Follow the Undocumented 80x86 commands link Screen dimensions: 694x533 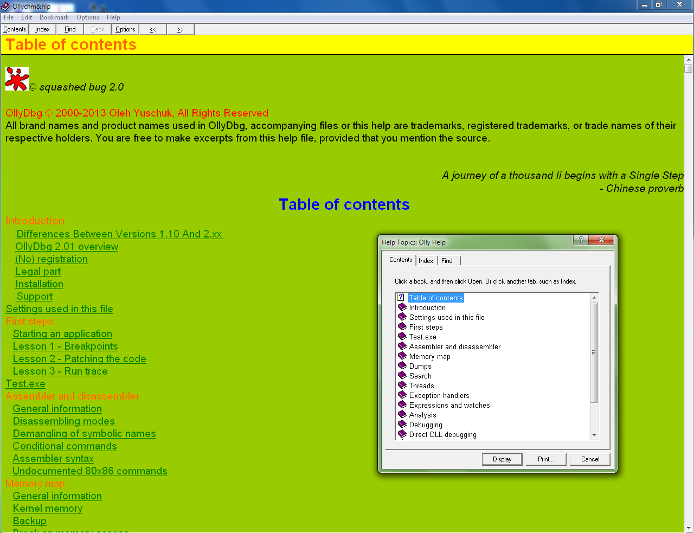(90, 471)
